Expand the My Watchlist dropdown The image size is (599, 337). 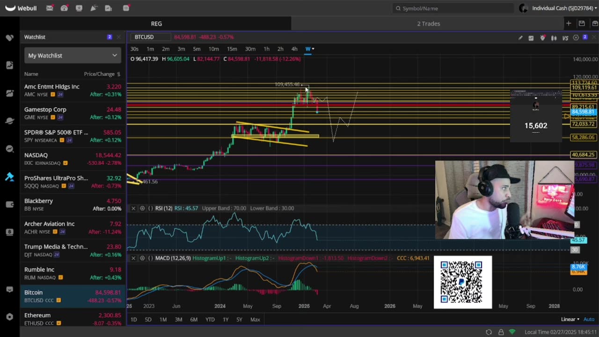[x=73, y=55]
